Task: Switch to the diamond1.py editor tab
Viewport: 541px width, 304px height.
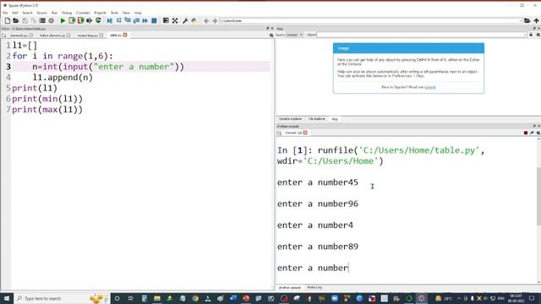Action: point(19,35)
